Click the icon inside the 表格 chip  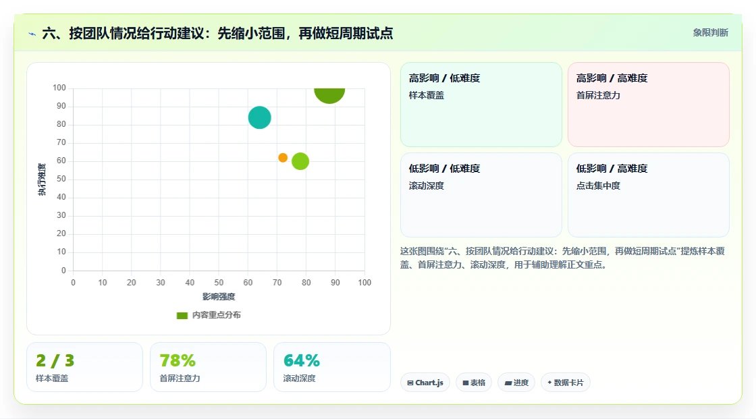coord(466,383)
